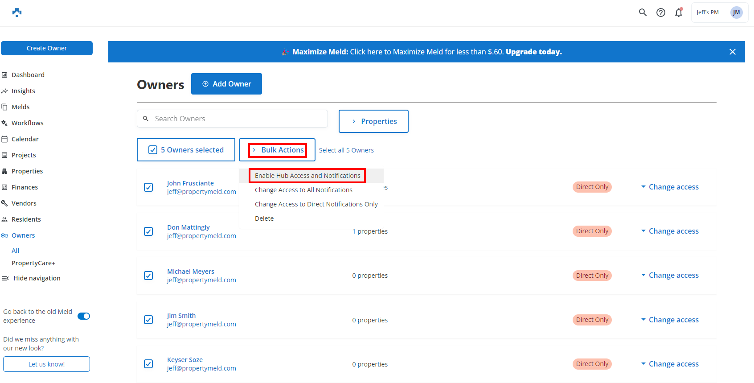Open the help question mark icon
This screenshot has width=754, height=383.
[x=661, y=12]
